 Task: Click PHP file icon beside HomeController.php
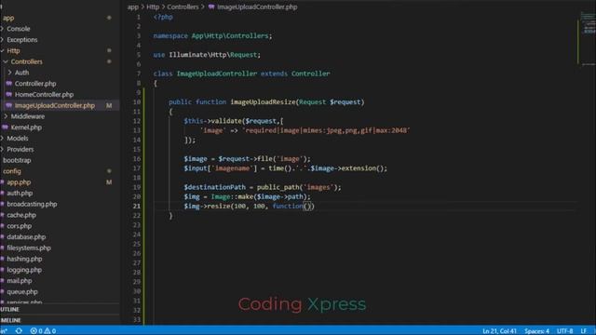[x=8, y=94]
